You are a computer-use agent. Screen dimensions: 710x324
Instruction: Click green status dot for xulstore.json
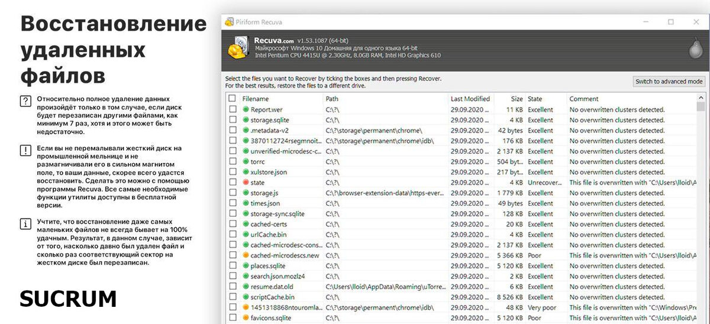246,172
